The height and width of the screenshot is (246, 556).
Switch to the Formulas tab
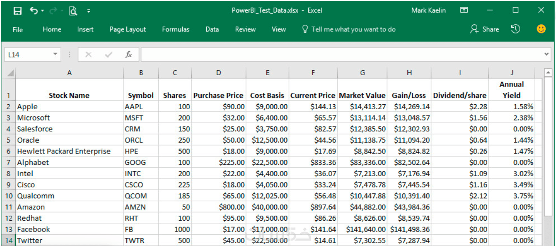(x=176, y=29)
